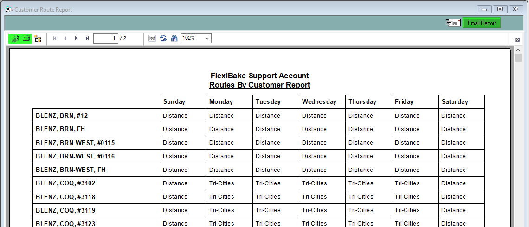
Task: Click the BLENZ, COQ, #3102 row label
Action: pyautogui.click(x=65, y=183)
